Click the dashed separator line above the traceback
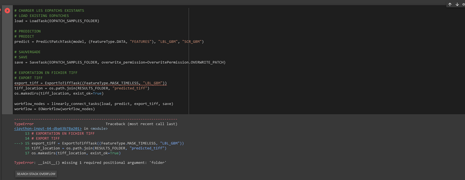This screenshot has height=180, width=465. click(95, 119)
